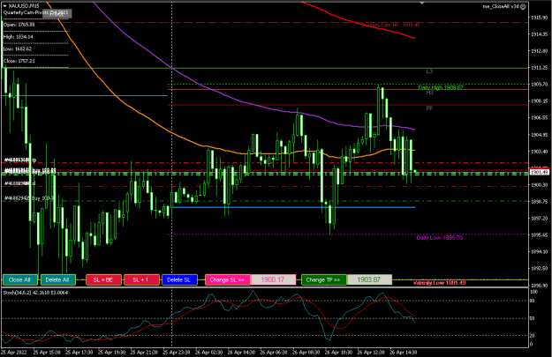Click the stochastic scale value 100
Viewport: 552px width, 357px height.
(x=534, y=292)
